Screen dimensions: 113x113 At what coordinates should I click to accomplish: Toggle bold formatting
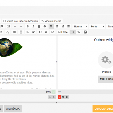click(x=28, y=26)
